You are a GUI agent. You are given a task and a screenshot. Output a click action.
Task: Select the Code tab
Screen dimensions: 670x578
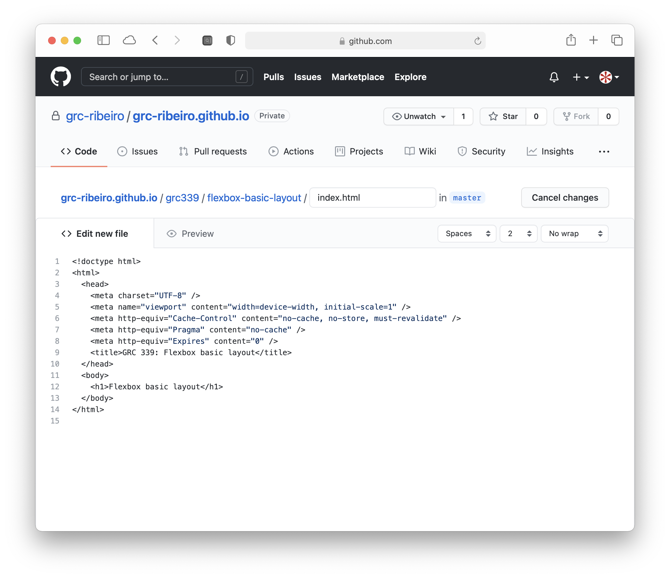tap(79, 151)
